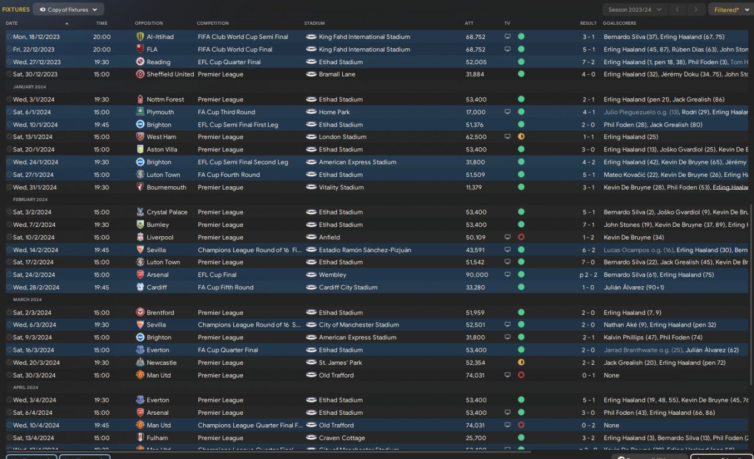
Task: Click the Time column header
Action: coord(102,24)
